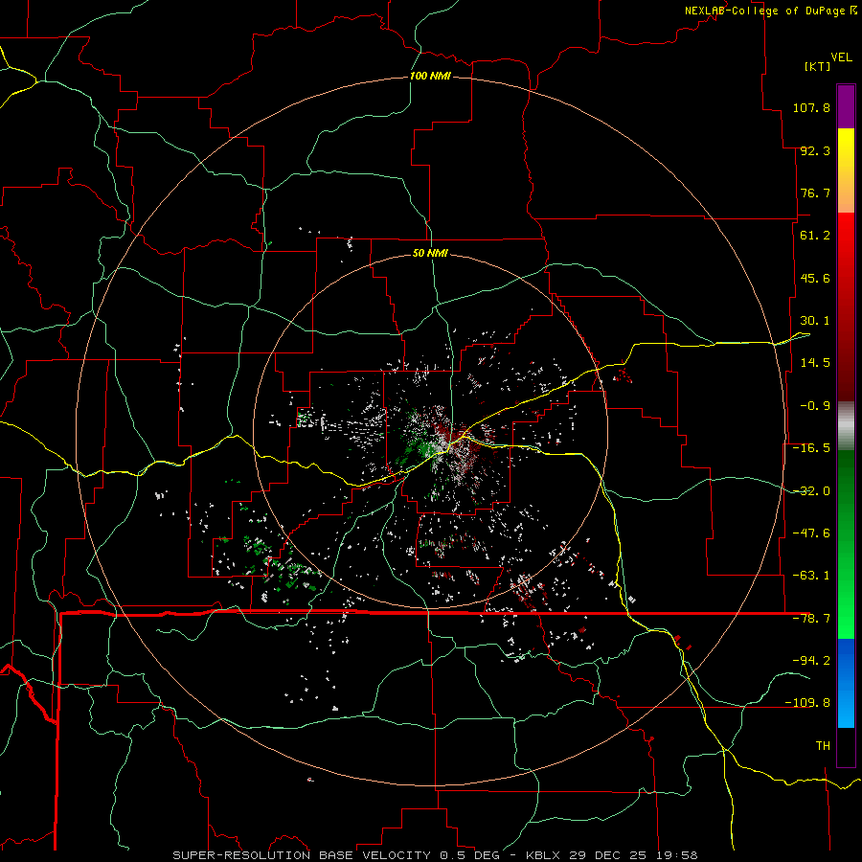Click the 45.6 velocity scale value

(x=815, y=278)
